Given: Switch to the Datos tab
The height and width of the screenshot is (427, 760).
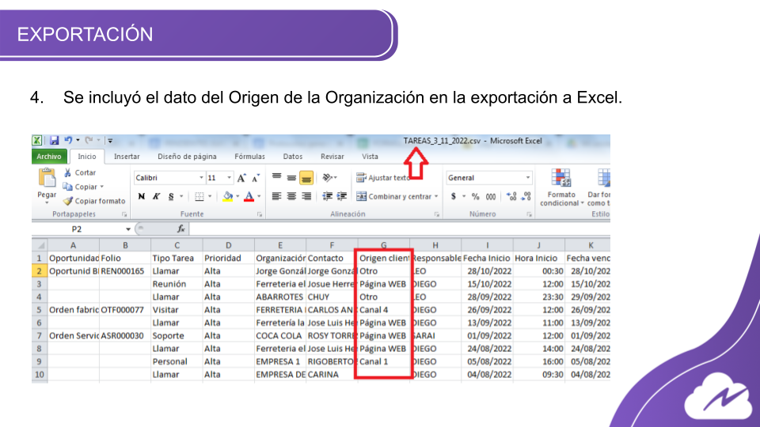Looking at the screenshot, I should coord(293,157).
